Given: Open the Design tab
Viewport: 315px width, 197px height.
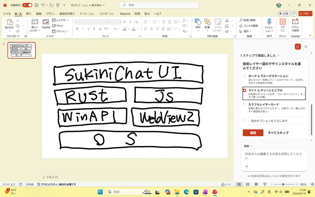Looking at the screenshot, I should [x=50, y=14].
